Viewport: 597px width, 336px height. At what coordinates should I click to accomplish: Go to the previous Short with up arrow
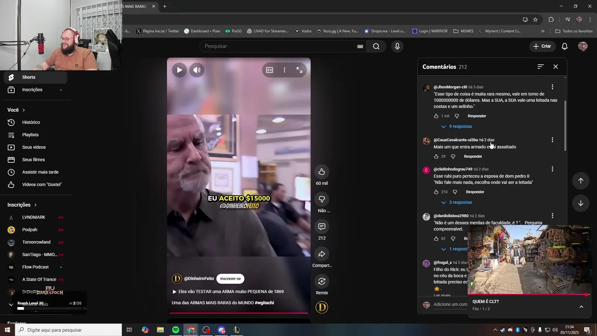[x=581, y=181]
